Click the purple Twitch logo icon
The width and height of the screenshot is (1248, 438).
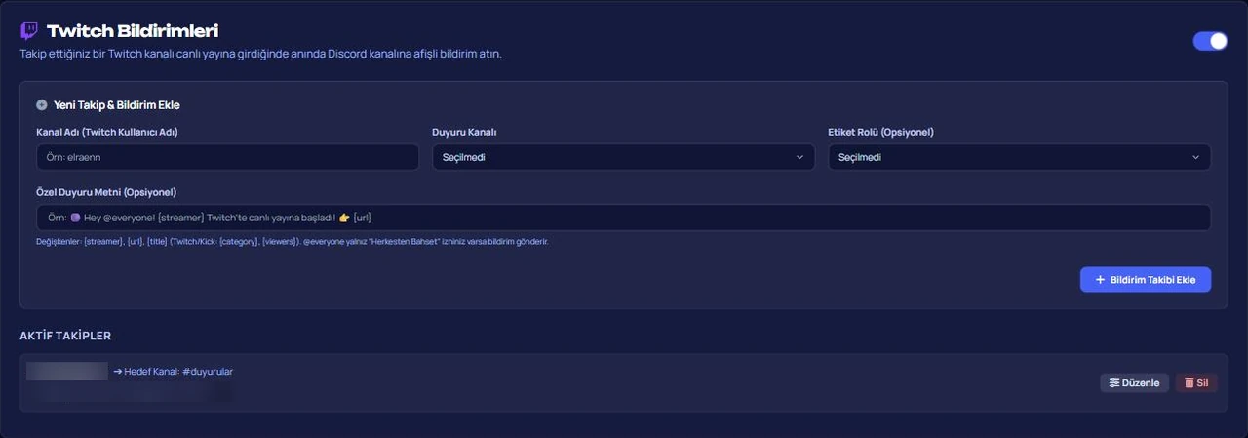[x=29, y=31]
